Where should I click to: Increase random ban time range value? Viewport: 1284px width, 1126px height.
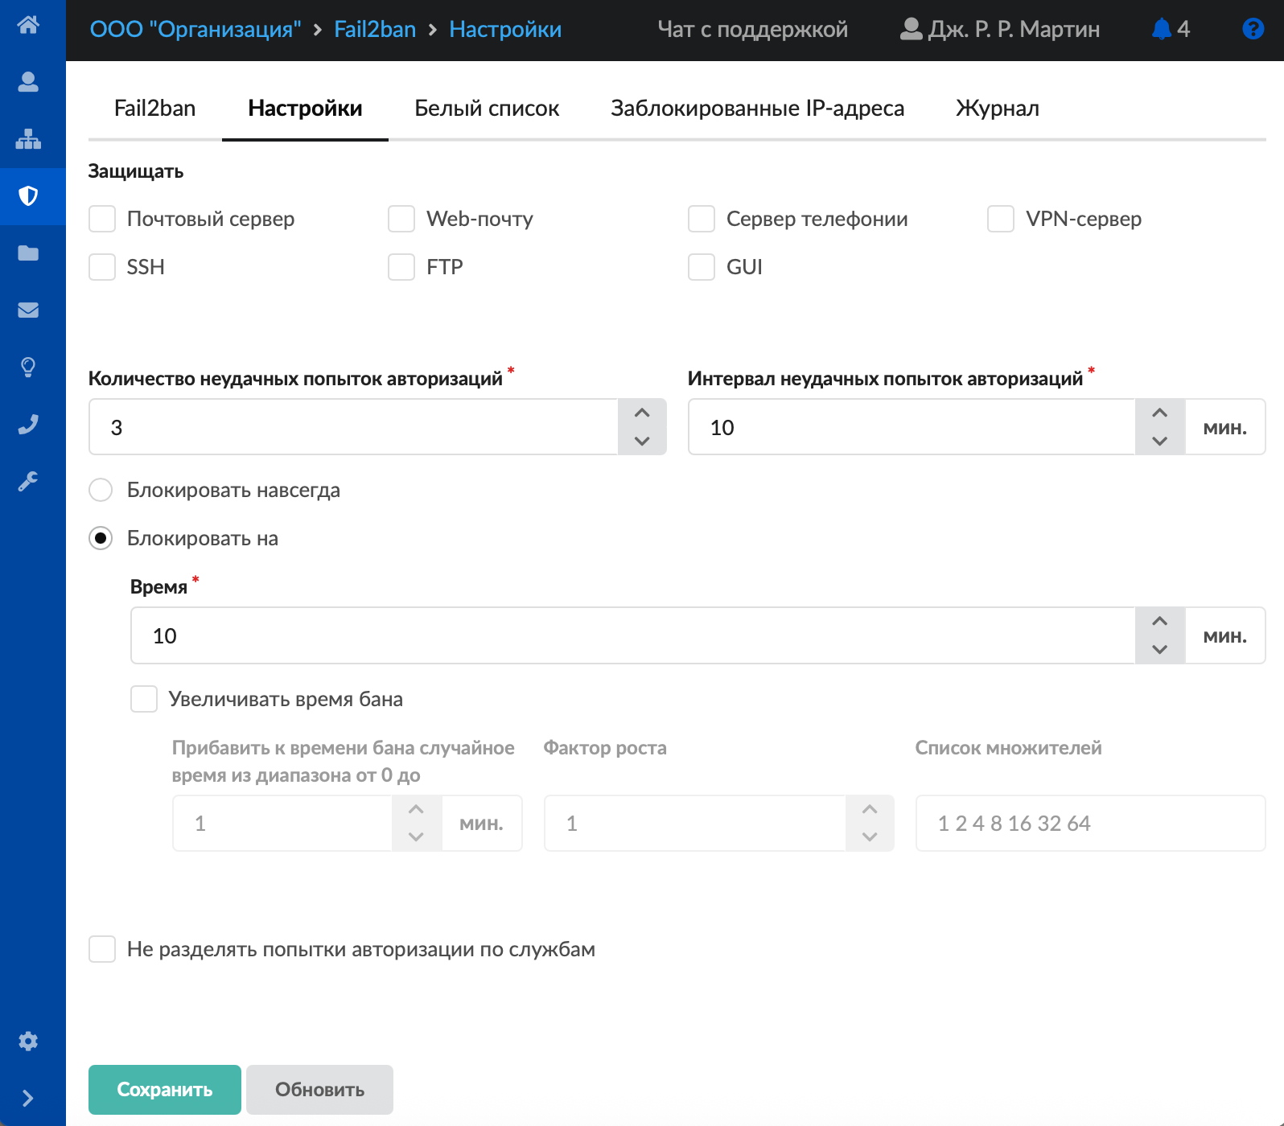[x=416, y=810]
